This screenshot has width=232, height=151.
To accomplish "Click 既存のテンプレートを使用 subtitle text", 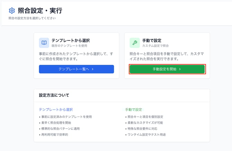I will 67,46.
